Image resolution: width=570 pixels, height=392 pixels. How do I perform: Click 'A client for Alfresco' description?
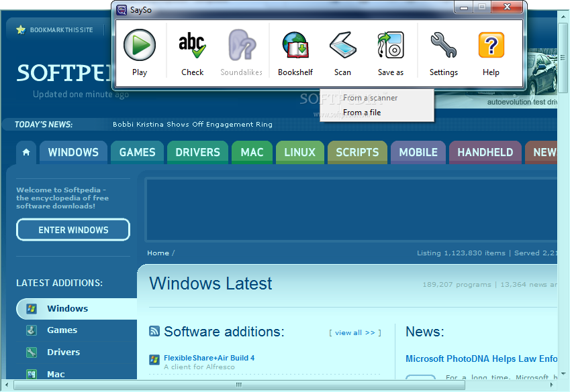pyautogui.click(x=199, y=367)
